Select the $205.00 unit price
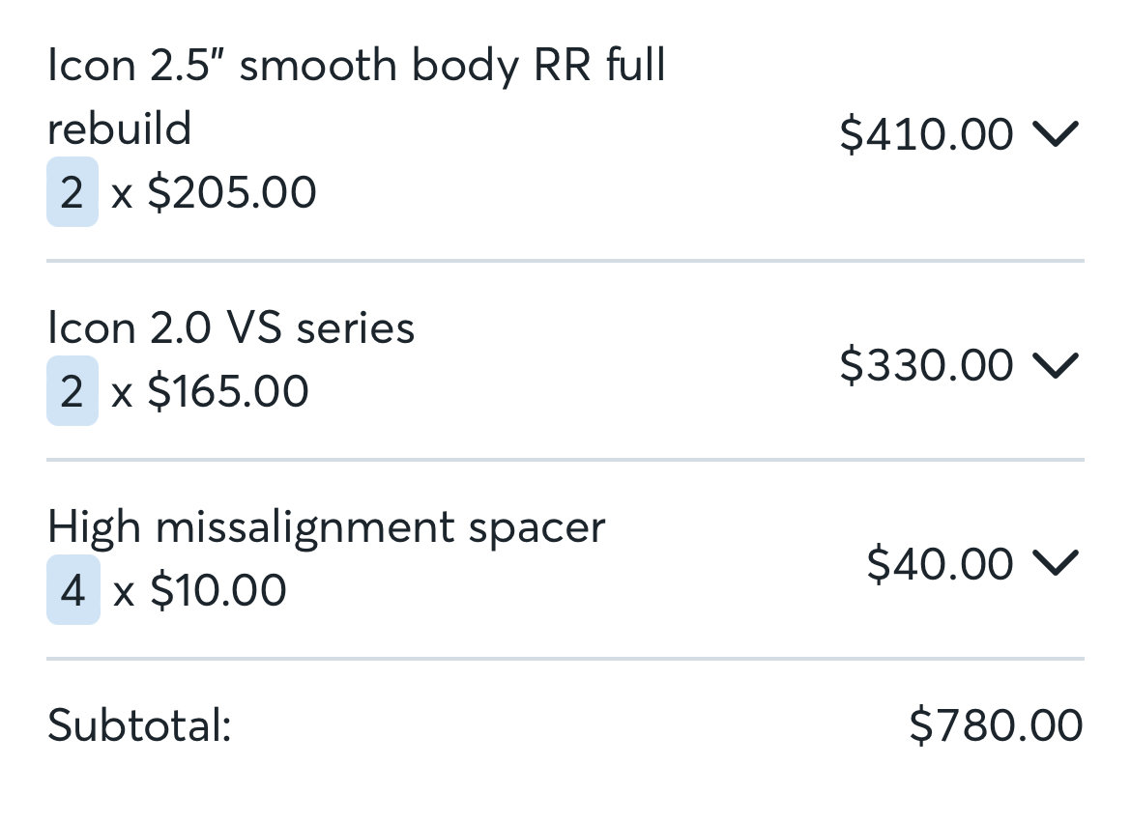 [x=232, y=192]
